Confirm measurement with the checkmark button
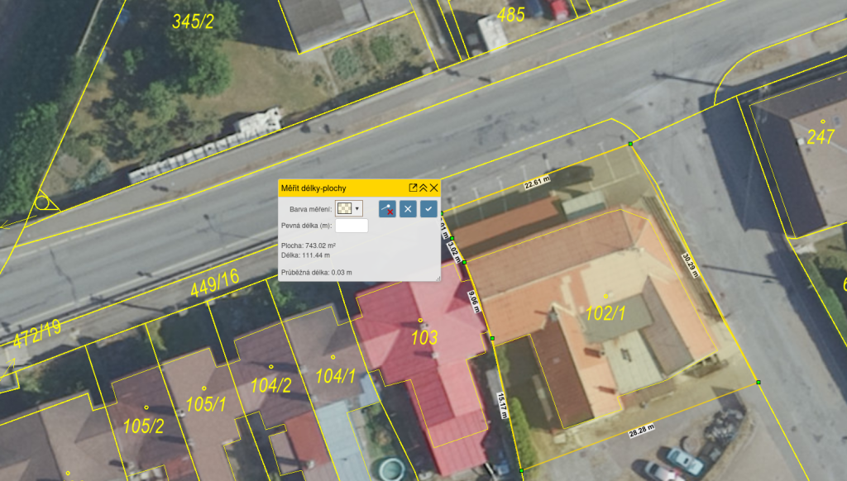 pos(428,209)
